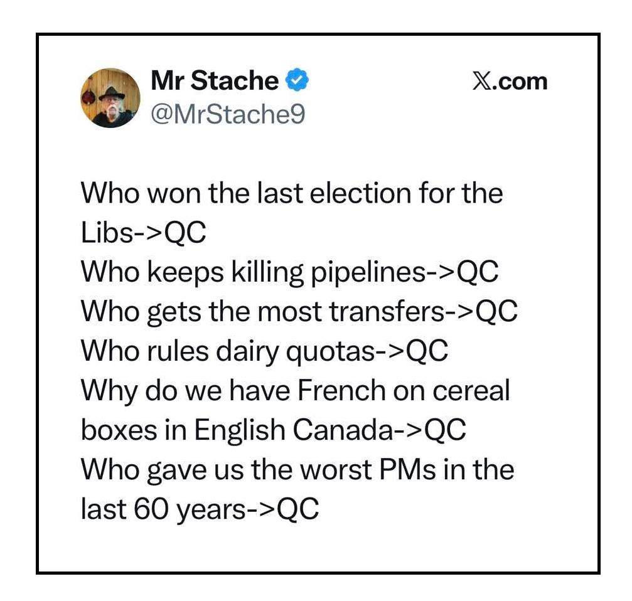
Task: Click "Who keeps killing pipelines->QC" line
Action: coord(289,273)
